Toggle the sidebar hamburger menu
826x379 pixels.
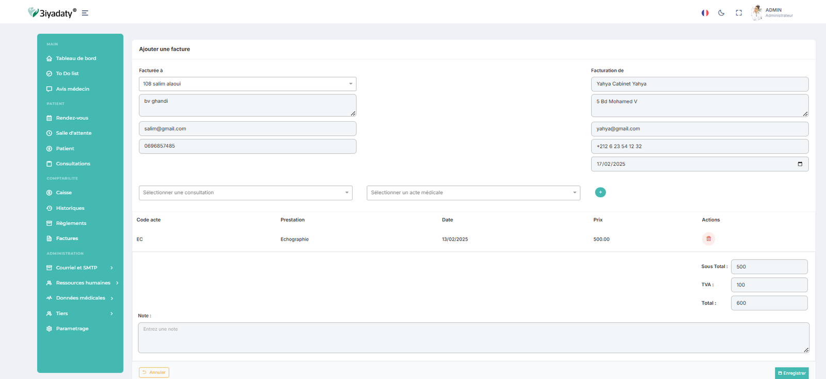pos(85,13)
